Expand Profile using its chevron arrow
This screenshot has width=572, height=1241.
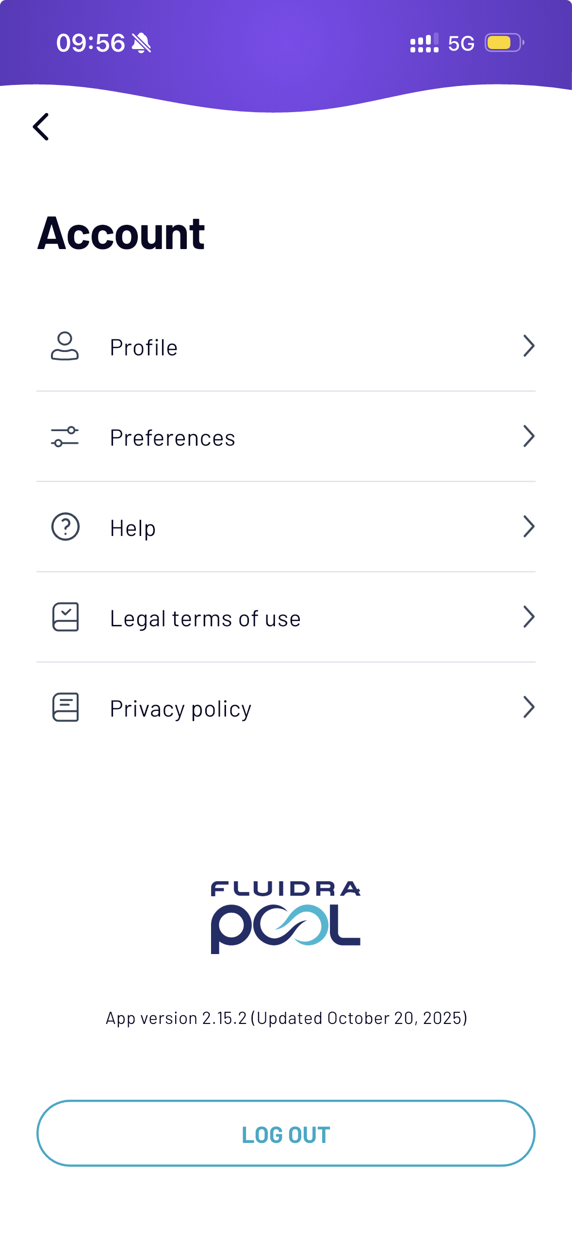pos(529,346)
